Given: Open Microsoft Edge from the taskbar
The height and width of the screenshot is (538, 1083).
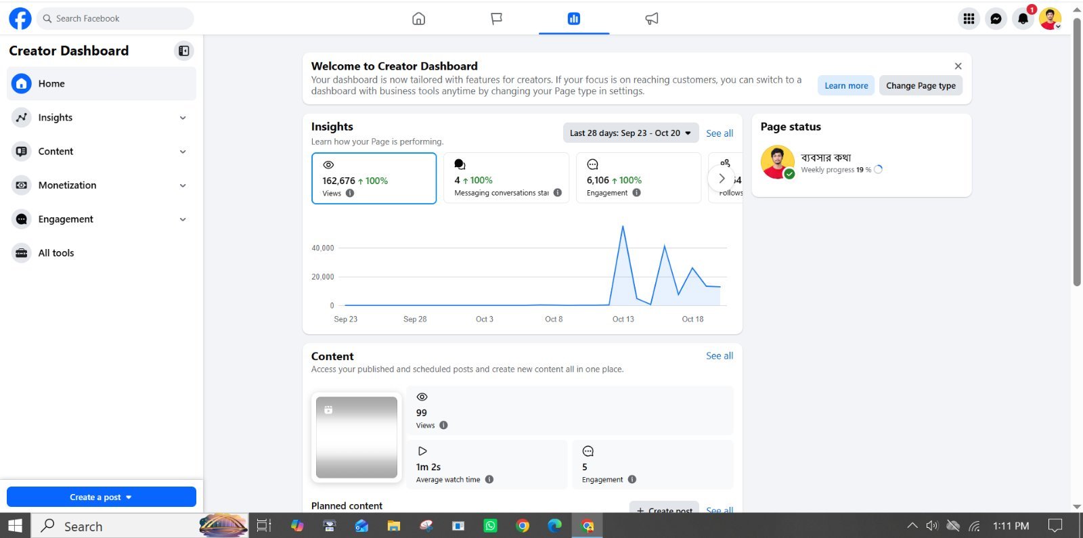Looking at the screenshot, I should pos(554,526).
